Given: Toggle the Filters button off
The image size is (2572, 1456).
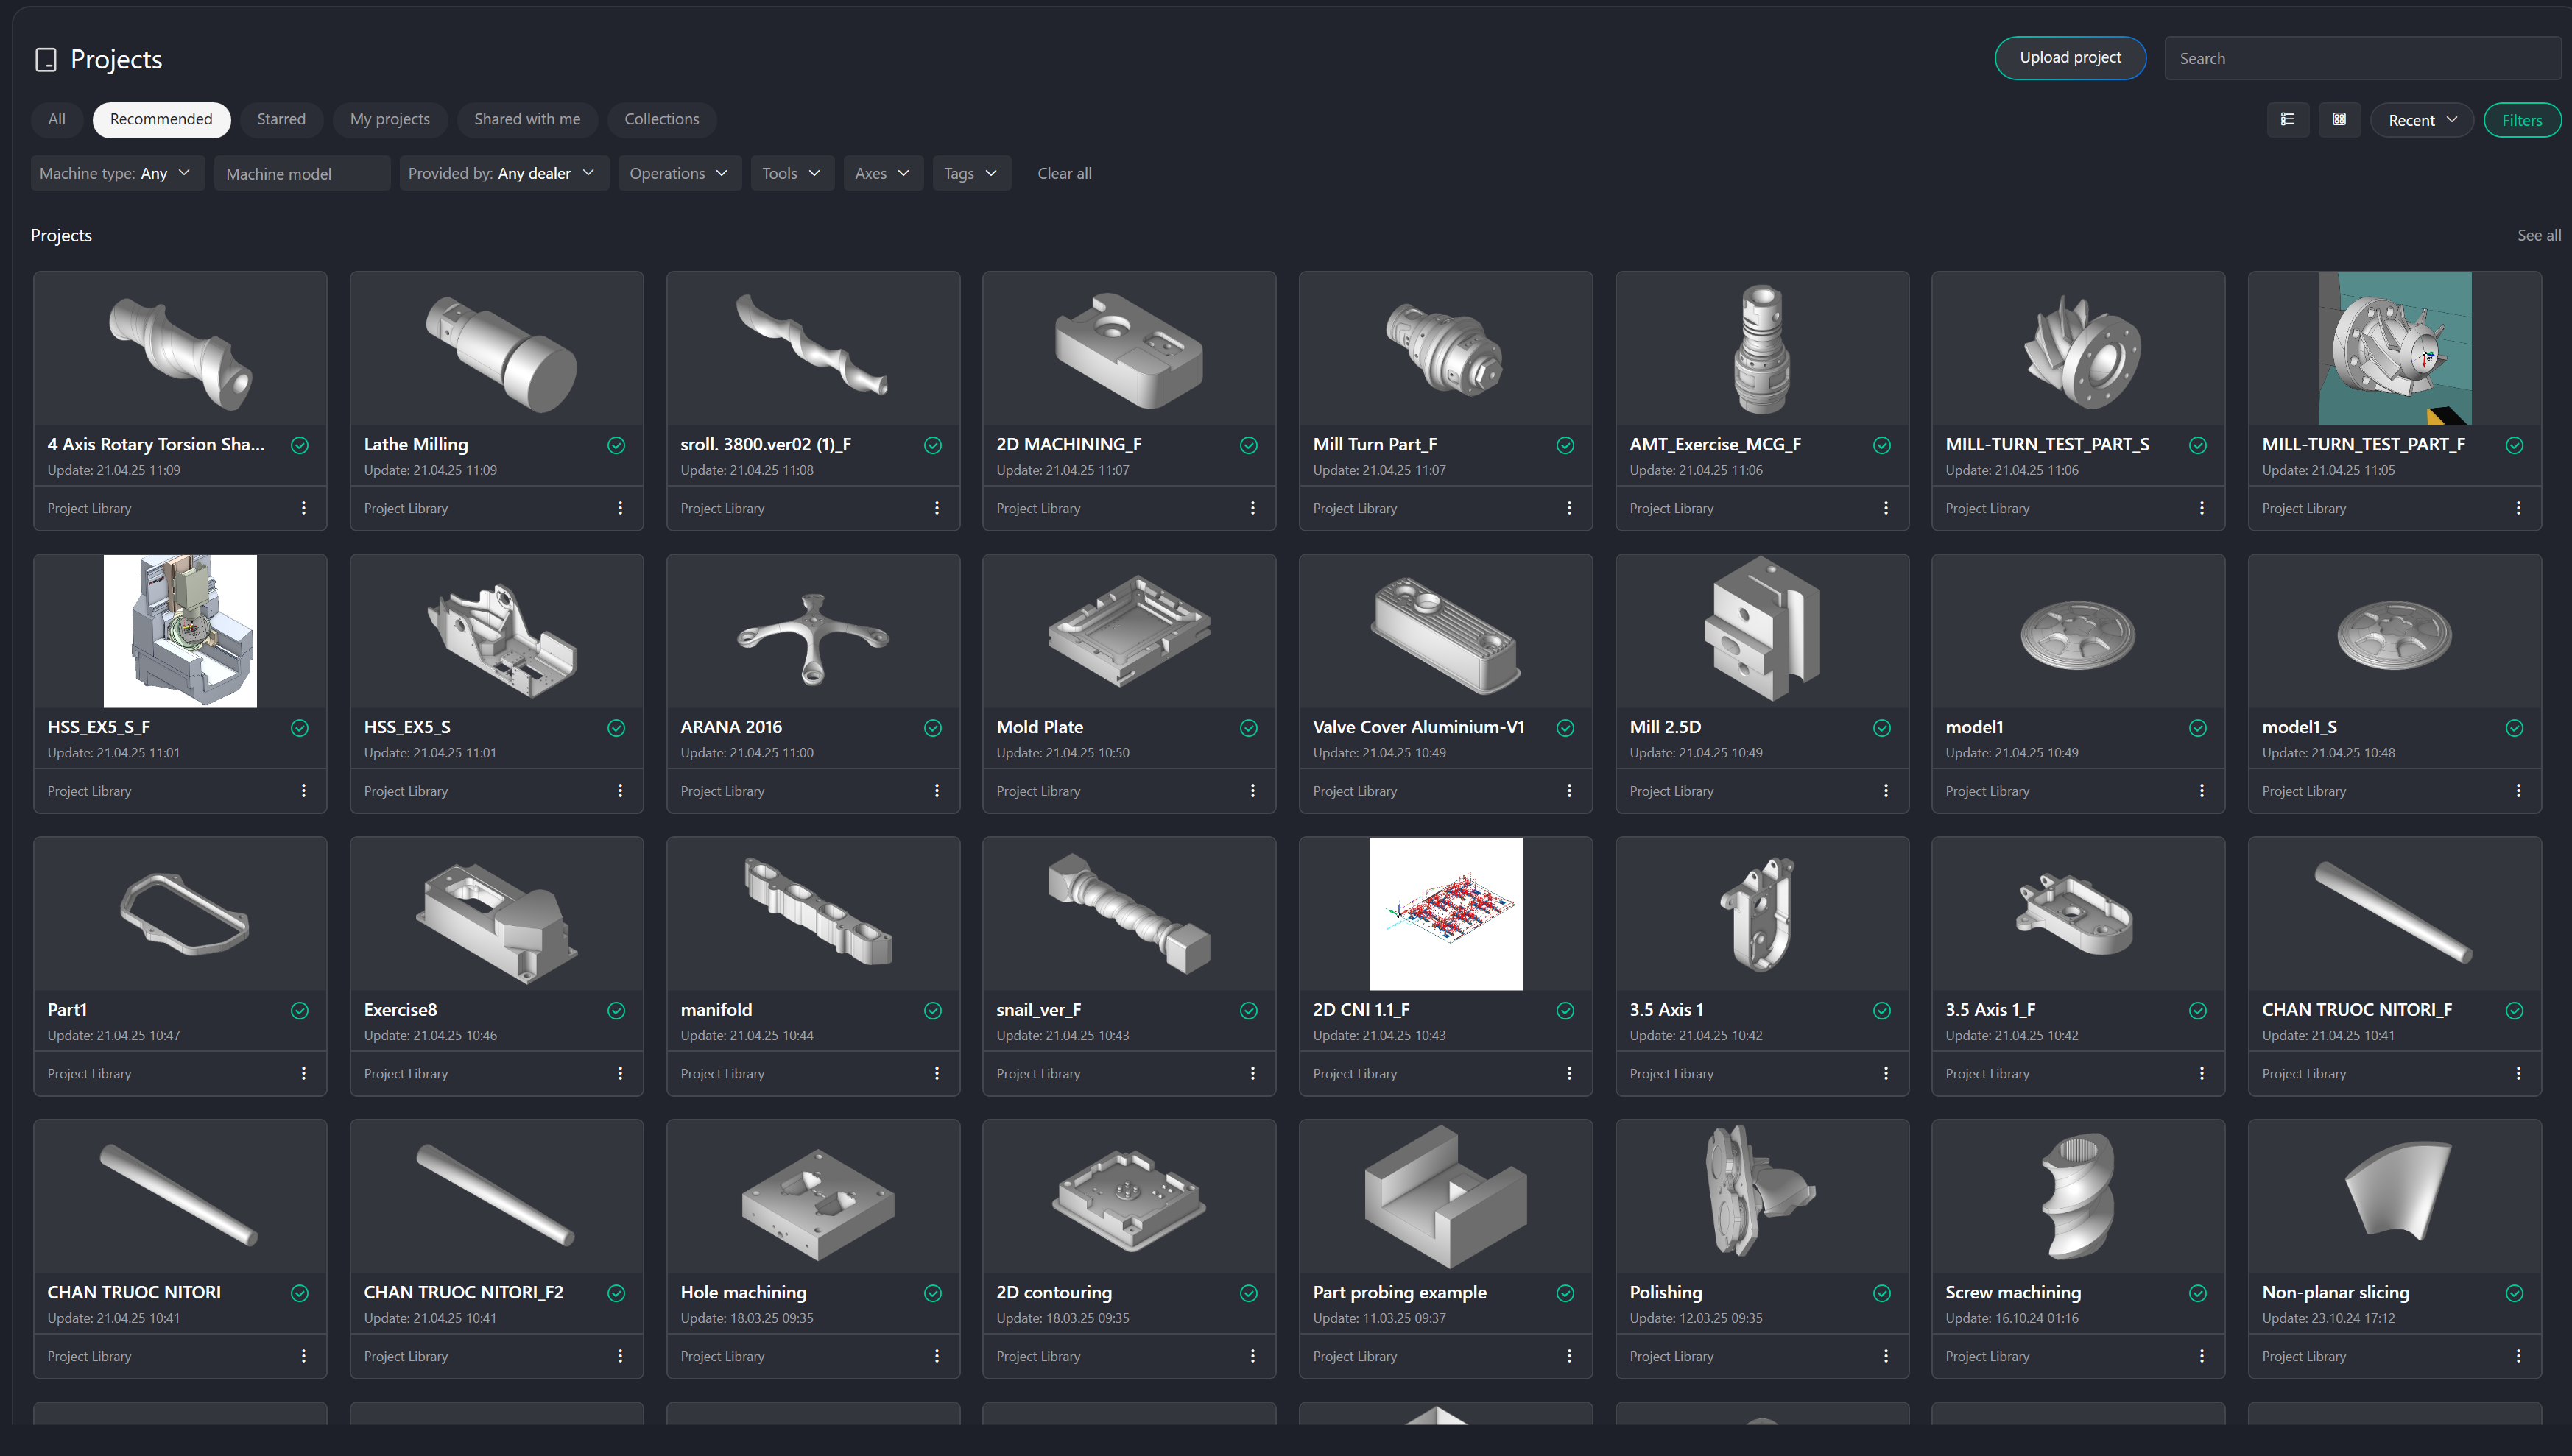Looking at the screenshot, I should click(x=2521, y=120).
